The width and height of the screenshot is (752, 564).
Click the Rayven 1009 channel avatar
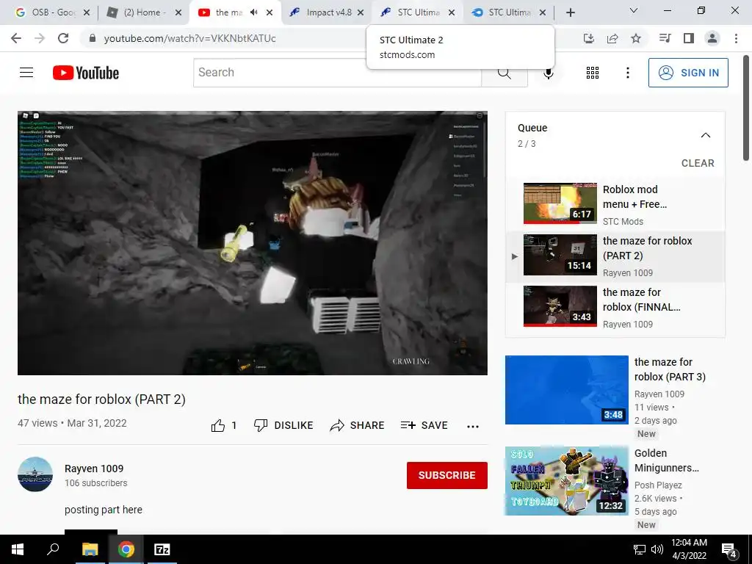click(x=35, y=474)
